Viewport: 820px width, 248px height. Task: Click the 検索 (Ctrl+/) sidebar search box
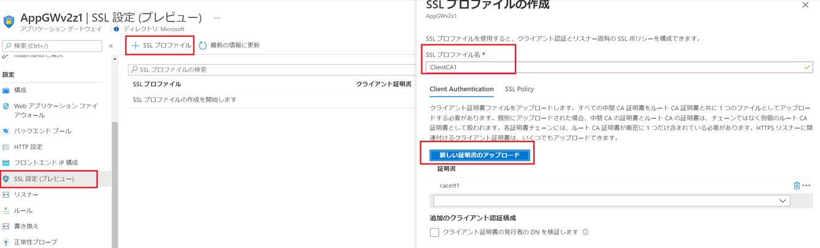coord(52,46)
